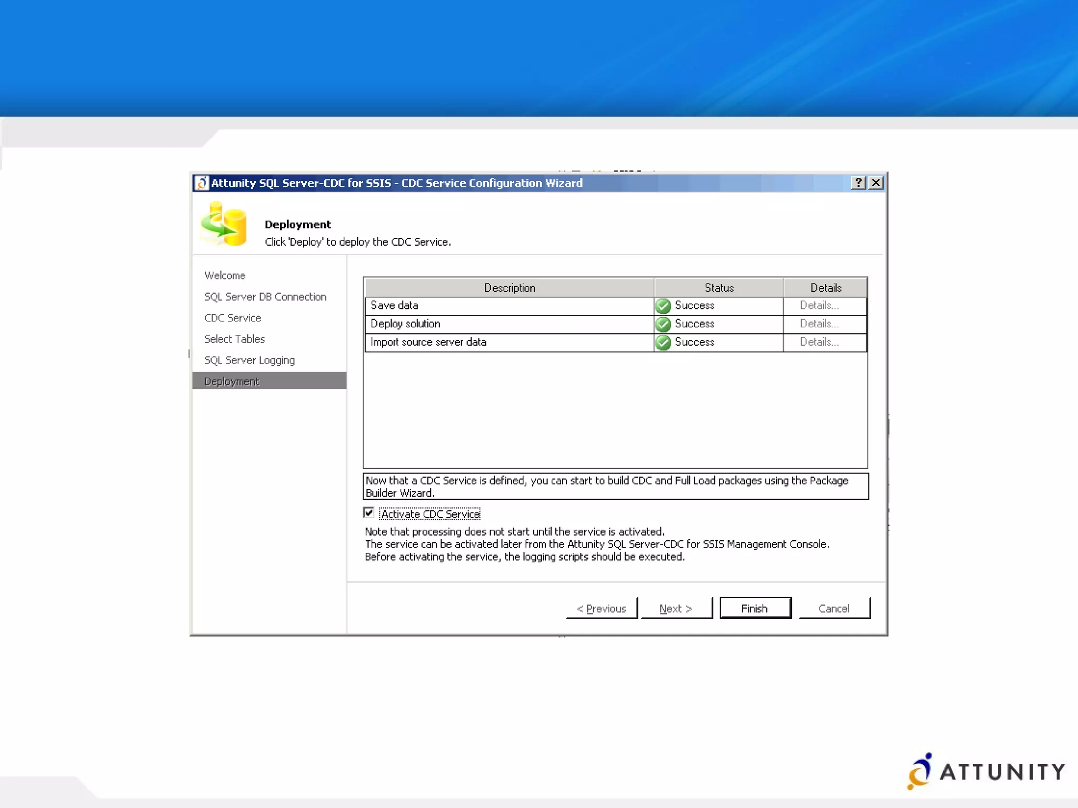The height and width of the screenshot is (808, 1078).
Task: Click the Success status text for Deploy solution
Action: (695, 324)
